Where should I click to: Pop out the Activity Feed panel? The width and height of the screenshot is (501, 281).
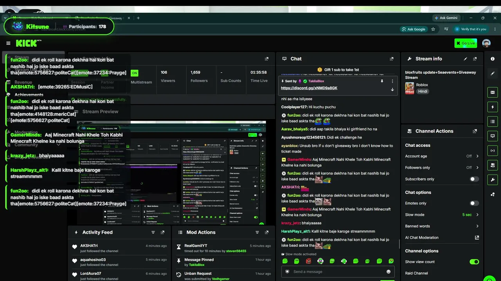(x=162, y=232)
